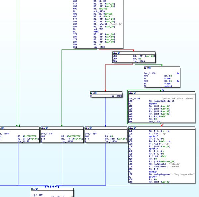Click loc_111D8 in the BNE instruction

coord(155,122)
